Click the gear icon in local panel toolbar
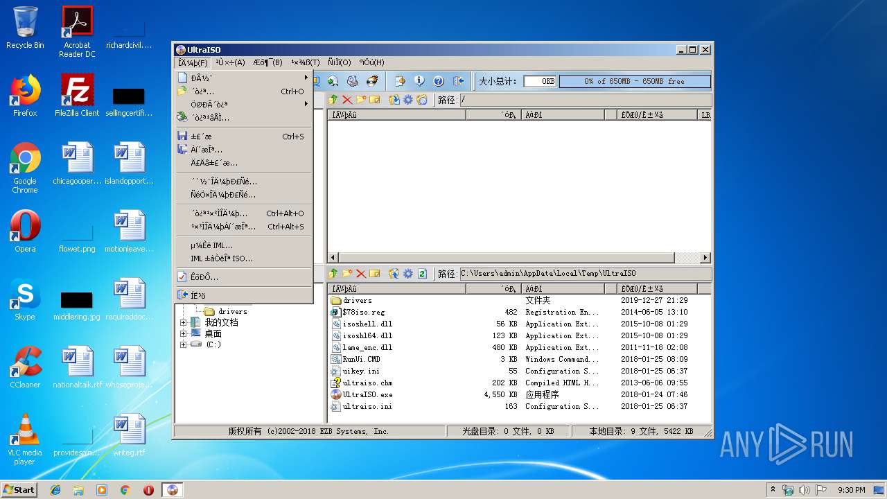Screen dimensions: 887x499 [x=408, y=274]
